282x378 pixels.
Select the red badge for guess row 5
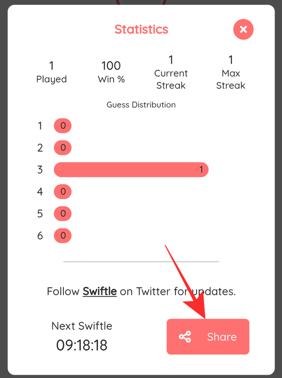pos(63,214)
